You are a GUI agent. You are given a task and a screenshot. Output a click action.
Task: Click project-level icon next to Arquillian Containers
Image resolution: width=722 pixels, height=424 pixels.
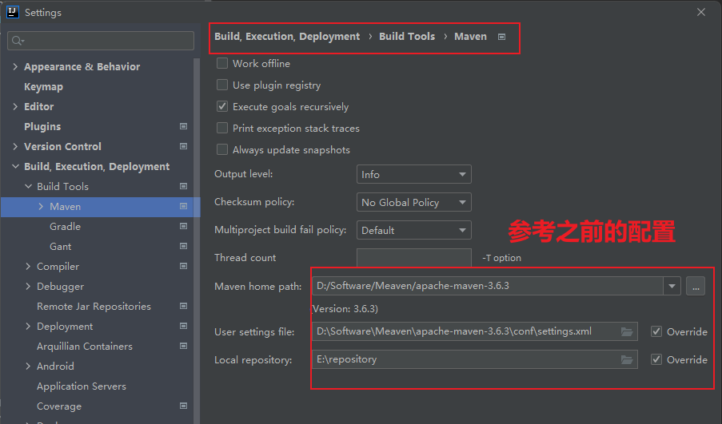coord(183,346)
